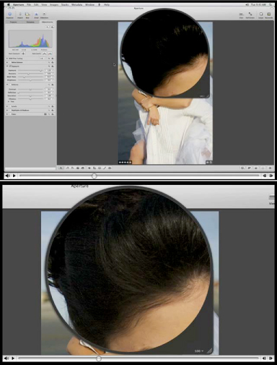Click the Full Screen toolbar icon
Image resolution: width=277 pixels, height=365 pixels.
click(x=250, y=15)
